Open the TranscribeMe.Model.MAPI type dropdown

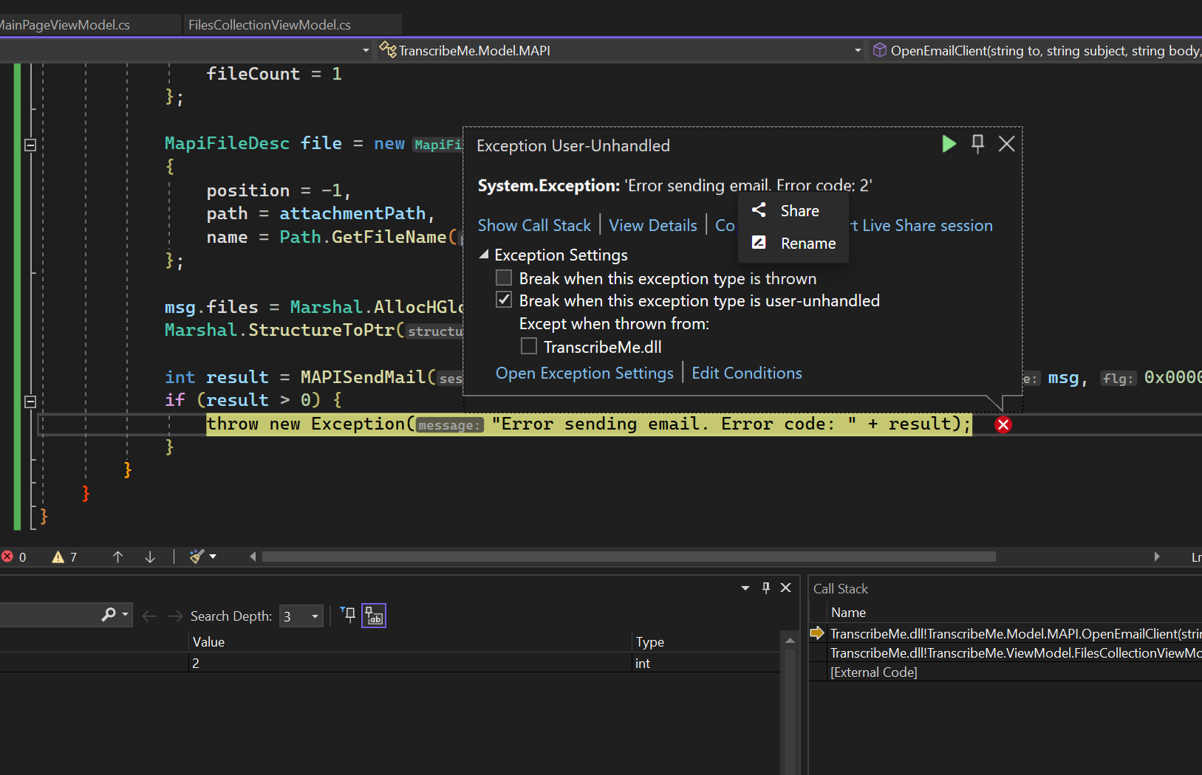pos(857,51)
